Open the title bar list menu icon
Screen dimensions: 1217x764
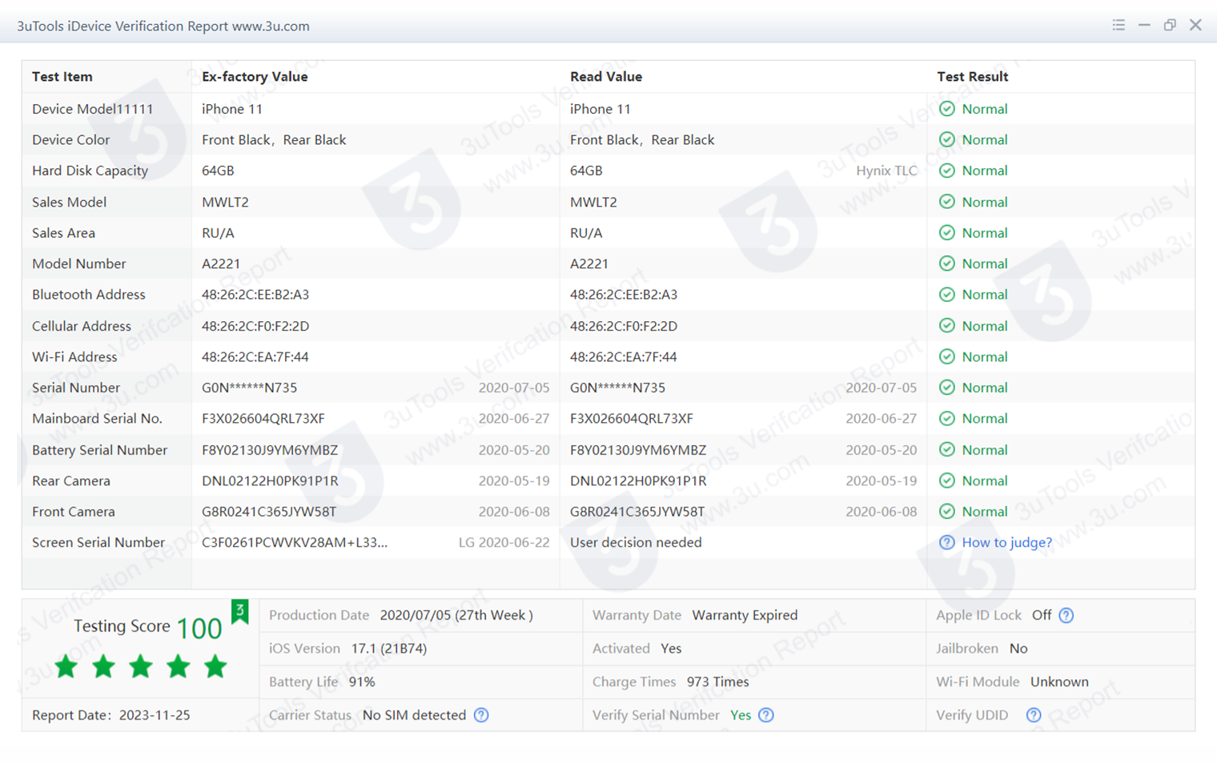1119,25
